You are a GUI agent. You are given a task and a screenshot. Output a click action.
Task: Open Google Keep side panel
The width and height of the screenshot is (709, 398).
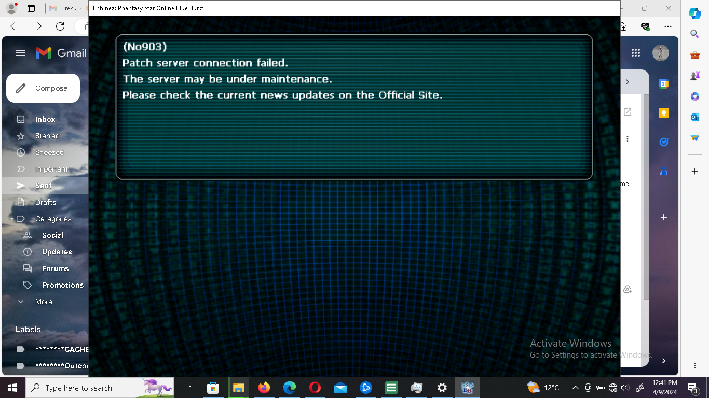664,113
